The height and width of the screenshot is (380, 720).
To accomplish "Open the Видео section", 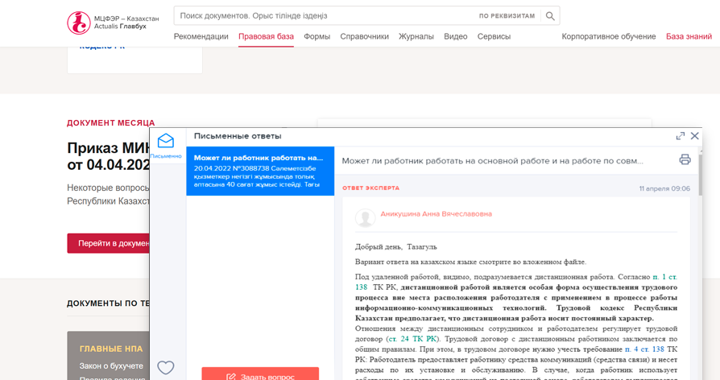I will 456,37.
